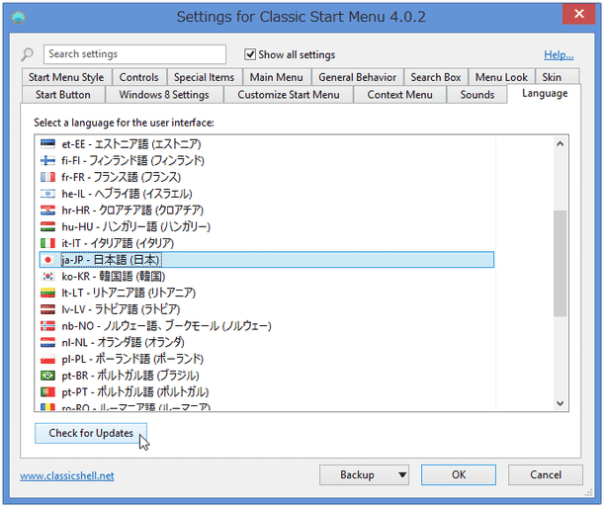Select the Language tab
Screen dimensions: 605x508
tap(545, 93)
